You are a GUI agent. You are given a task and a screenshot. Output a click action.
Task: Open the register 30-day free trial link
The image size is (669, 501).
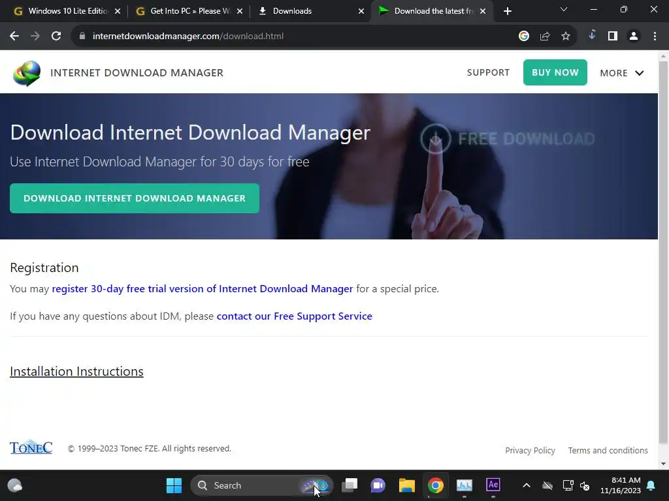(203, 288)
